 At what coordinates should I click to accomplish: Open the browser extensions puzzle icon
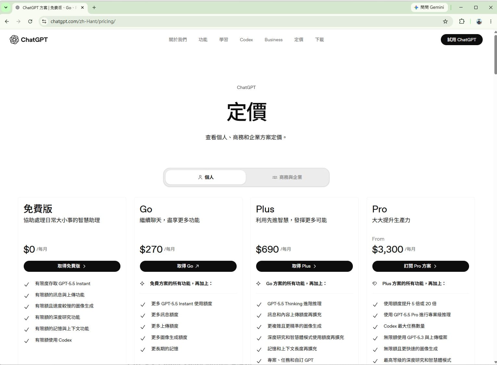click(462, 21)
